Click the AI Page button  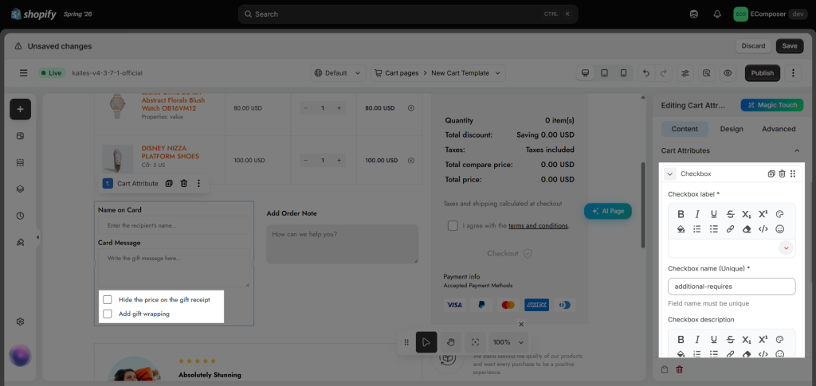point(608,212)
